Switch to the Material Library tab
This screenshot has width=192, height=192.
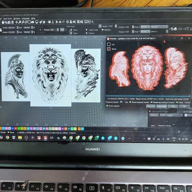click(164, 126)
